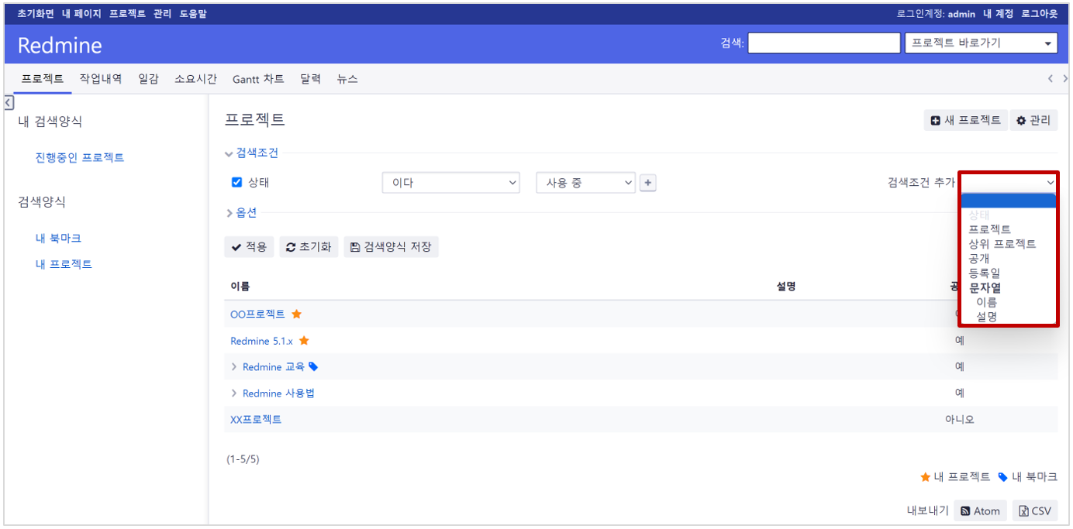Screen dimensions: 1073x529
Task: Open 내 페이지 in top menu
Action: tap(81, 14)
